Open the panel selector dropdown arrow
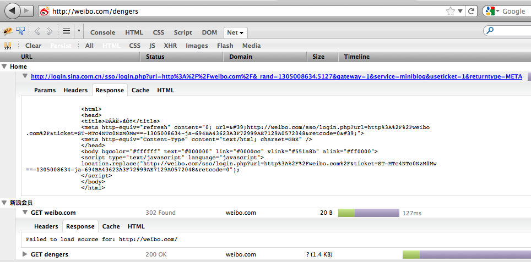531x262 pixels. click(x=79, y=31)
